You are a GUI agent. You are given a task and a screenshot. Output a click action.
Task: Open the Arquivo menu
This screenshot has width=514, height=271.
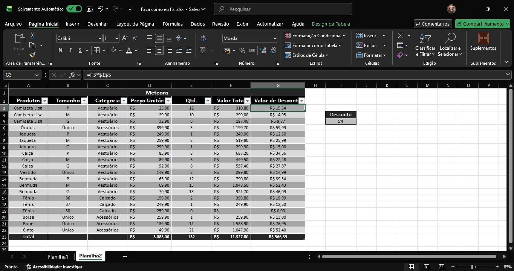click(13, 24)
